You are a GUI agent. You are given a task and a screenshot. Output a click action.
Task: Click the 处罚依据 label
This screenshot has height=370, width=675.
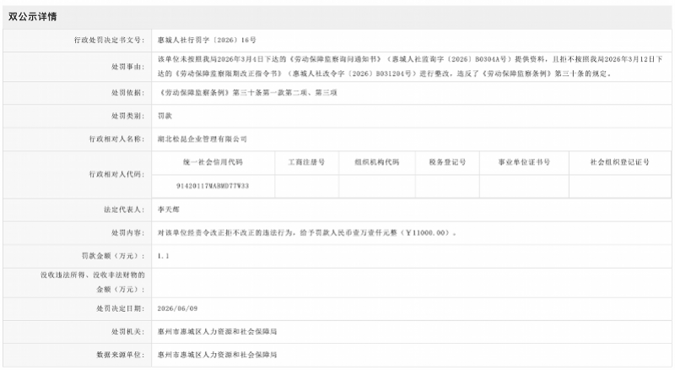(x=128, y=93)
